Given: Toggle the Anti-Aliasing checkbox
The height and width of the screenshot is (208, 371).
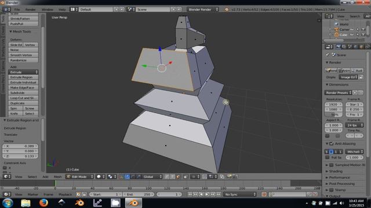Looking at the screenshot, I should click(x=332, y=143).
